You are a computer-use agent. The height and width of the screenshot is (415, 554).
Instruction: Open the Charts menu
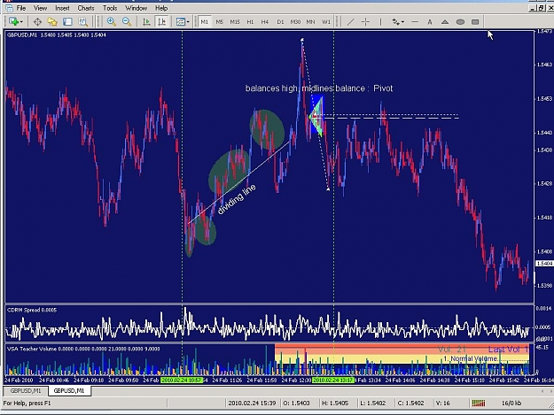[x=86, y=8]
